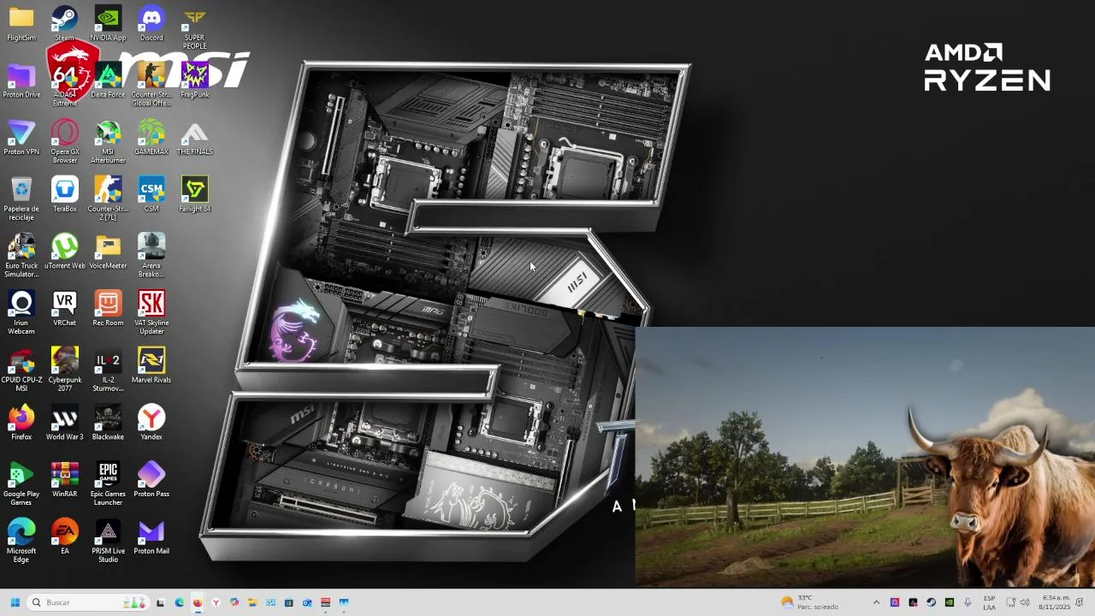Open the Iriun Webcam desktop shortcut
The image size is (1095, 616).
[21, 313]
